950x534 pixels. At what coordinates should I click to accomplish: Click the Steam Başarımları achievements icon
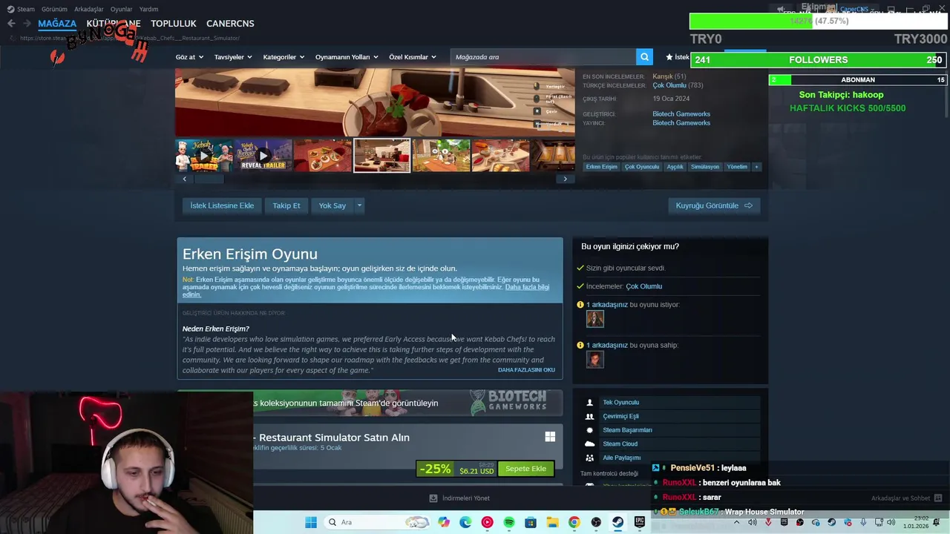pyautogui.click(x=589, y=430)
